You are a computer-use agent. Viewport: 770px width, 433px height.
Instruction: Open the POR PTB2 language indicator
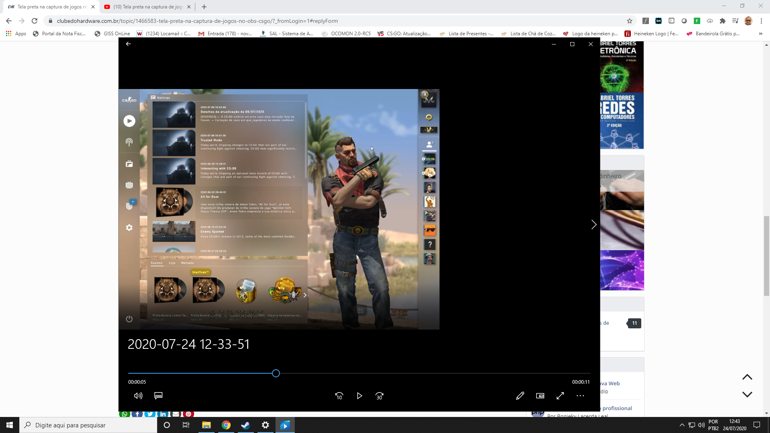click(x=713, y=425)
